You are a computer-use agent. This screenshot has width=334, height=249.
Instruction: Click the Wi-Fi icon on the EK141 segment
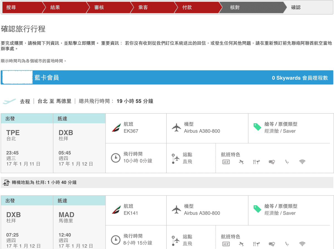(x=302, y=244)
